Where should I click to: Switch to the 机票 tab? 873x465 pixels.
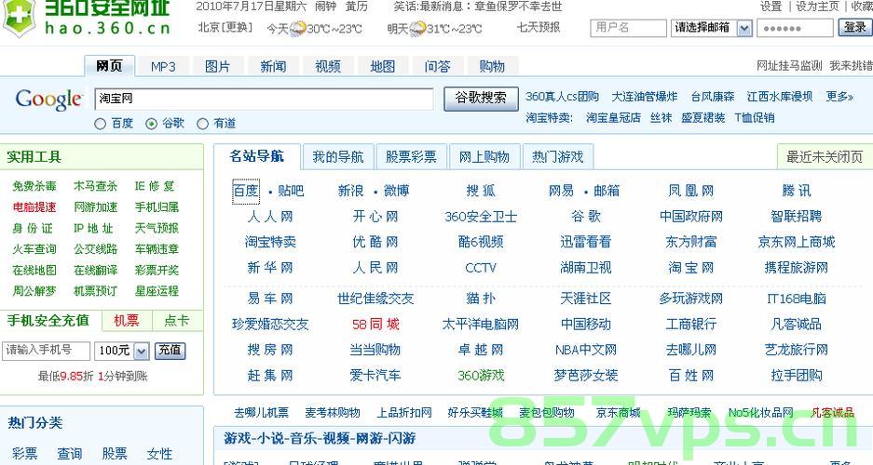point(127,321)
